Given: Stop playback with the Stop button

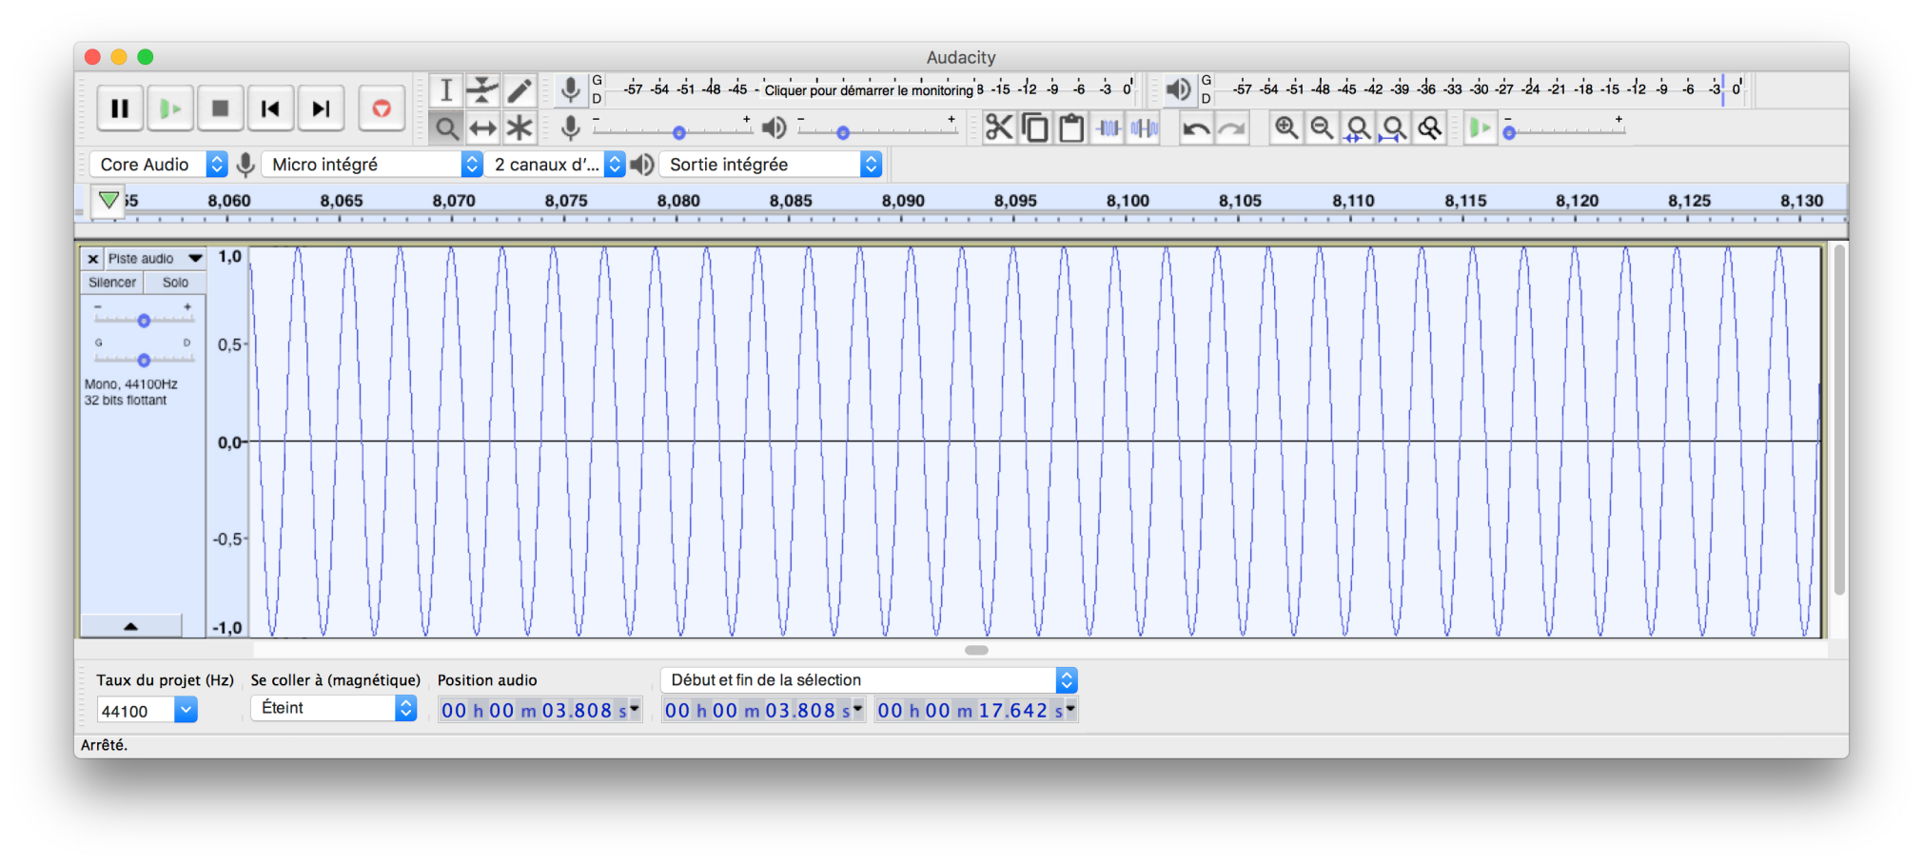Looking at the screenshot, I should point(221,108).
